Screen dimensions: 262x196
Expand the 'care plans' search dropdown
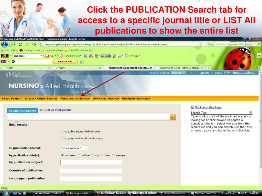41,56
